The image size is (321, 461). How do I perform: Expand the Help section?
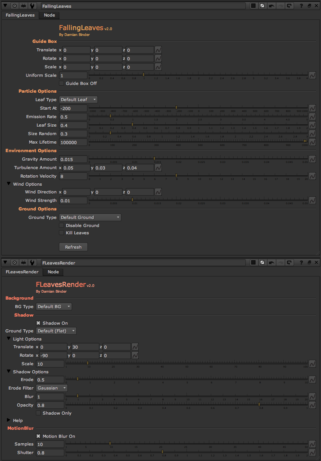[9, 420]
